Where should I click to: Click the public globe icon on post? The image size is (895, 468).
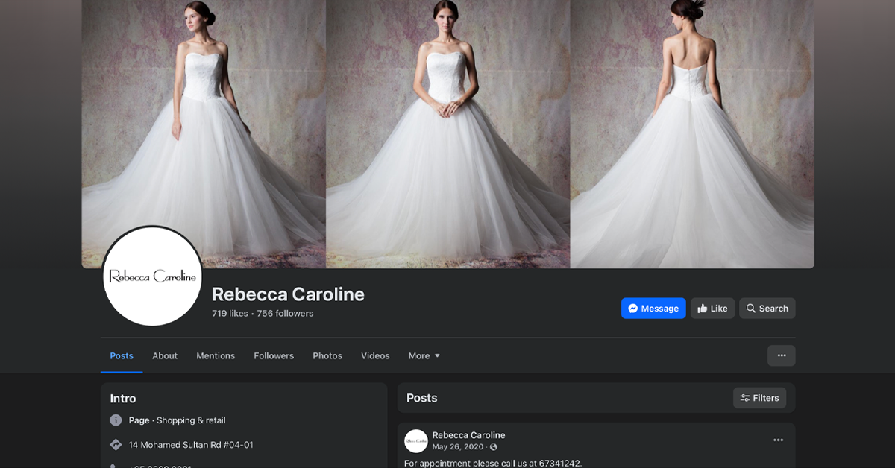[x=494, y=447]
